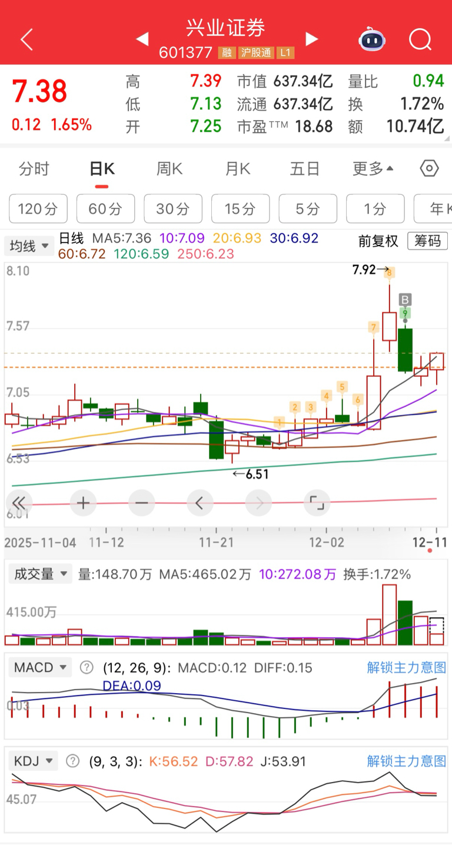Viewport: 452px width, 845px height.
Task: Move chart right with right chevron
Action: pyautogui.click(x=258, y=503)
